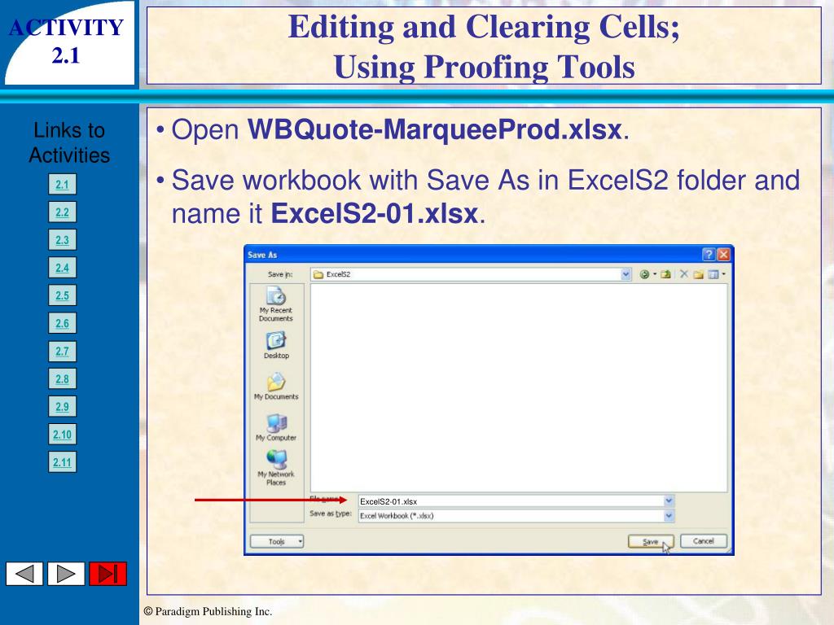
Task: Click the Cancel button
Action: click(703, 541)
